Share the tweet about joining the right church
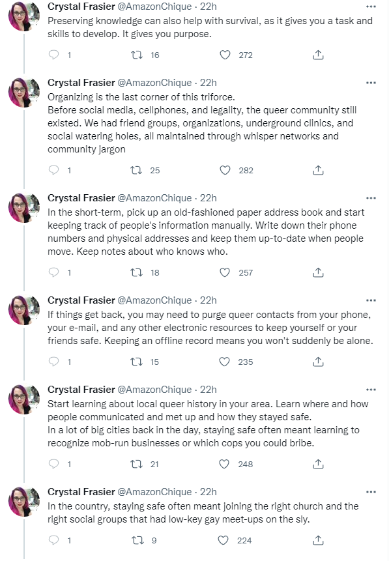This screenshot has width=389, height=561. [x=318, y=540]
